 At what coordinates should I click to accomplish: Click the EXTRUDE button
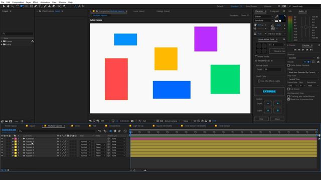[x=269, y=91]
